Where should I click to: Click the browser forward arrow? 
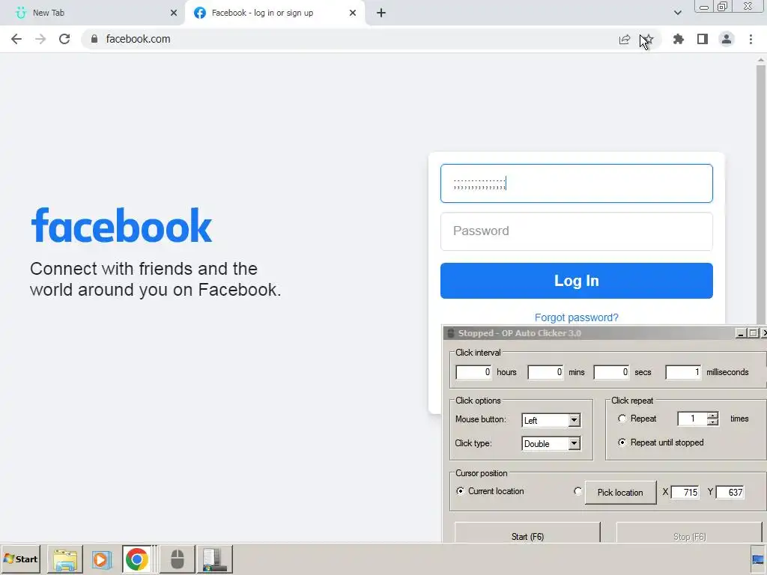click(40, 39)
